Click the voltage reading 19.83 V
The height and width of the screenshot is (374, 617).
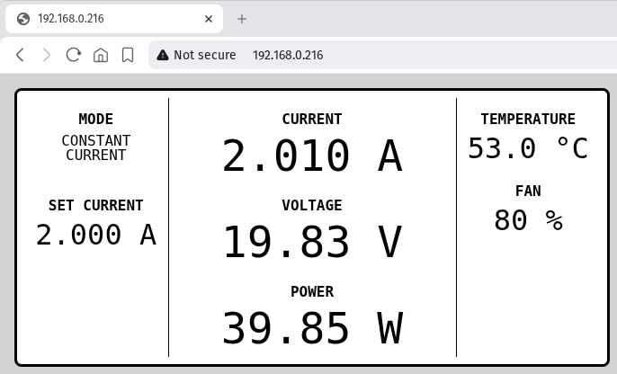click(x=312, y=242)
